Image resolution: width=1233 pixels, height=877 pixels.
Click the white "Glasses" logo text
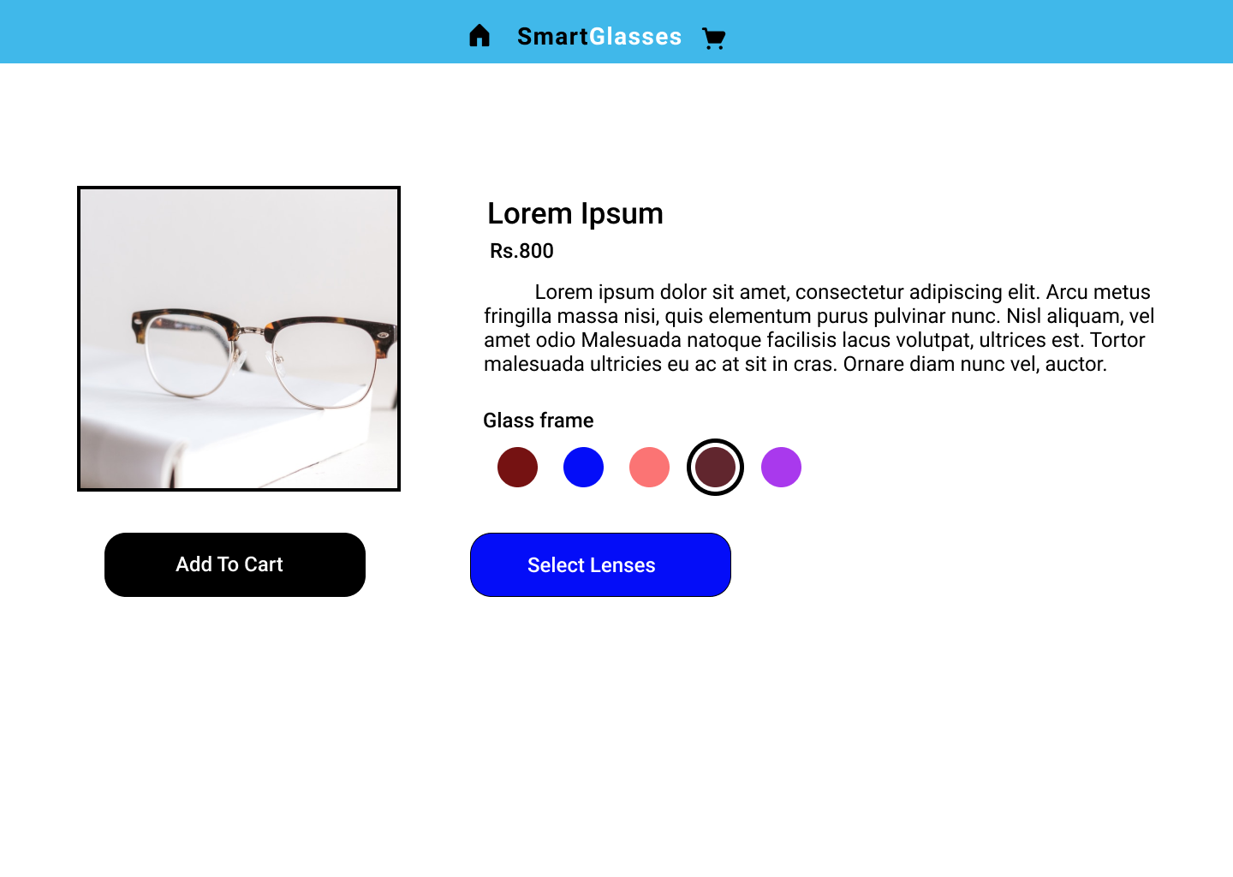coord(635,37)
